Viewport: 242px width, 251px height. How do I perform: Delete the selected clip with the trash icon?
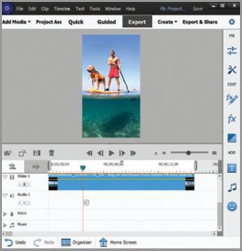click(x=52, y=153)
